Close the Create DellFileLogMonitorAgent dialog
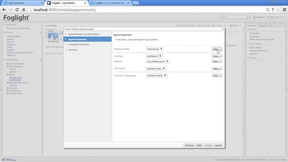The height and width of the screenshot is (162, 288). (223, 29)
